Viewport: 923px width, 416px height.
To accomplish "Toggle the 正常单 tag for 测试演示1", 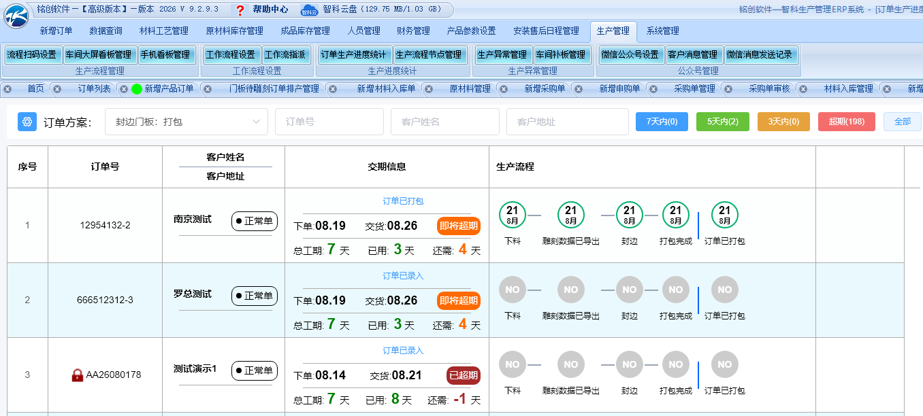I will tap(255, 370).
